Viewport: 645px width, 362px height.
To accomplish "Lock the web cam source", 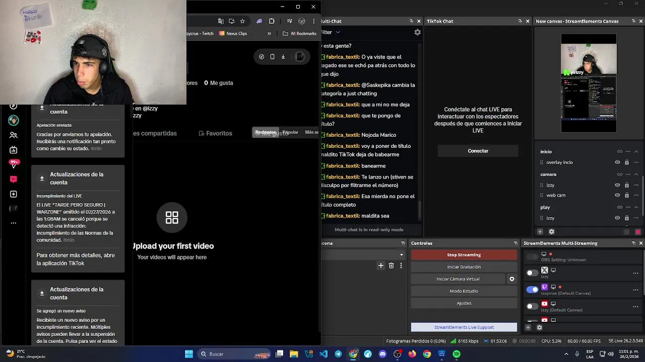I will click(x=627, y=195).
